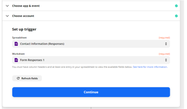Open the Spreadsheet dropdown arrows
Screen dimensions: 187x109
[166, 44]
